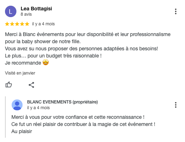Share the review using share icon

coord(31,85)
